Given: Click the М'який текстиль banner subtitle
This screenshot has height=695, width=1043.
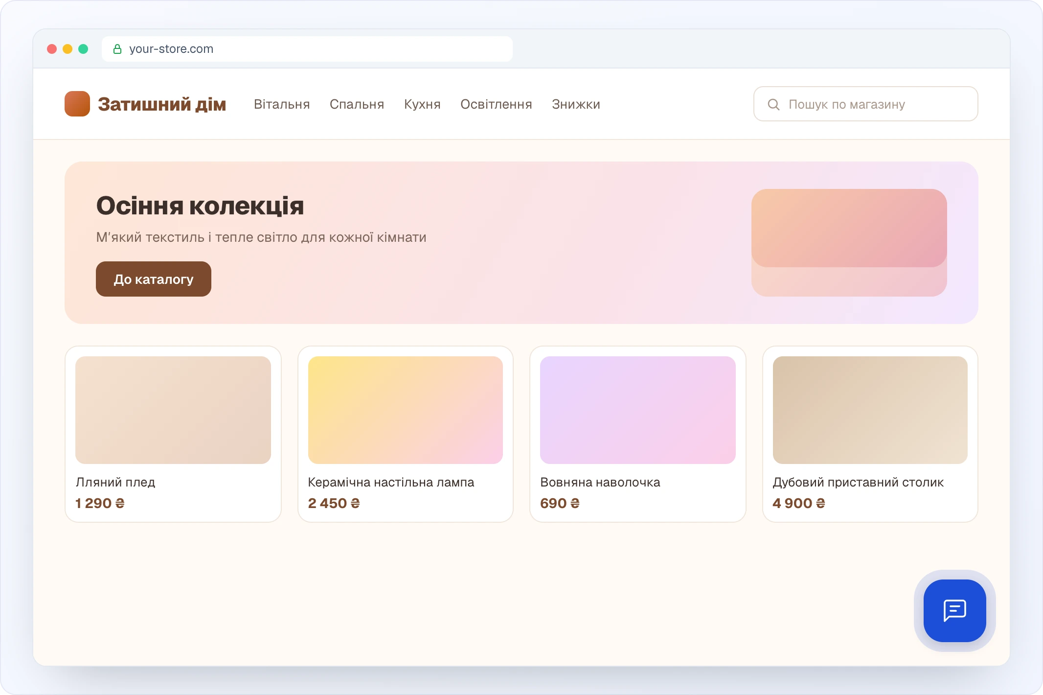Looking at the screenshot, I should tap(261, 237).
